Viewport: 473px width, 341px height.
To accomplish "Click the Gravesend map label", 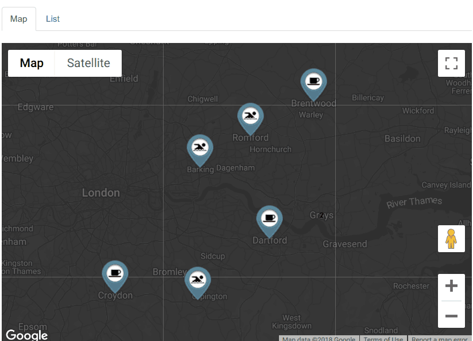I will [345, 244].
